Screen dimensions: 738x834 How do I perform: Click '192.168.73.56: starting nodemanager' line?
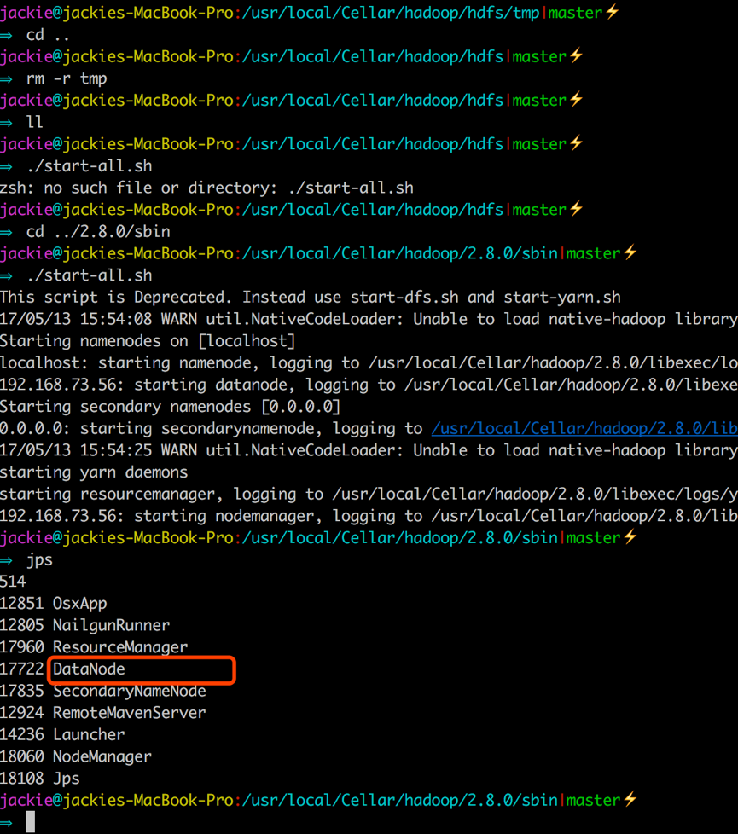tap(369, 517)
